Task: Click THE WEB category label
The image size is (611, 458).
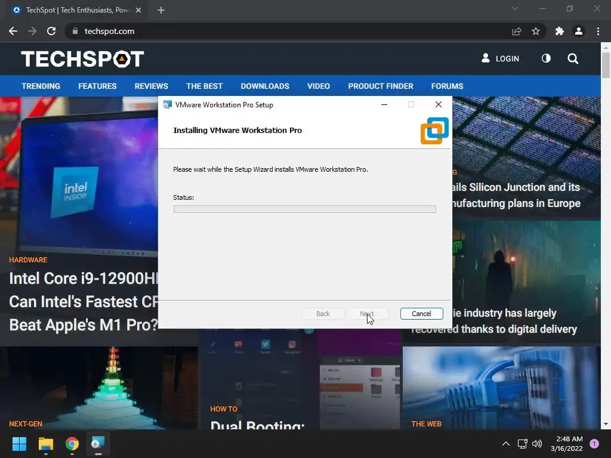Action: pos(426,424)
